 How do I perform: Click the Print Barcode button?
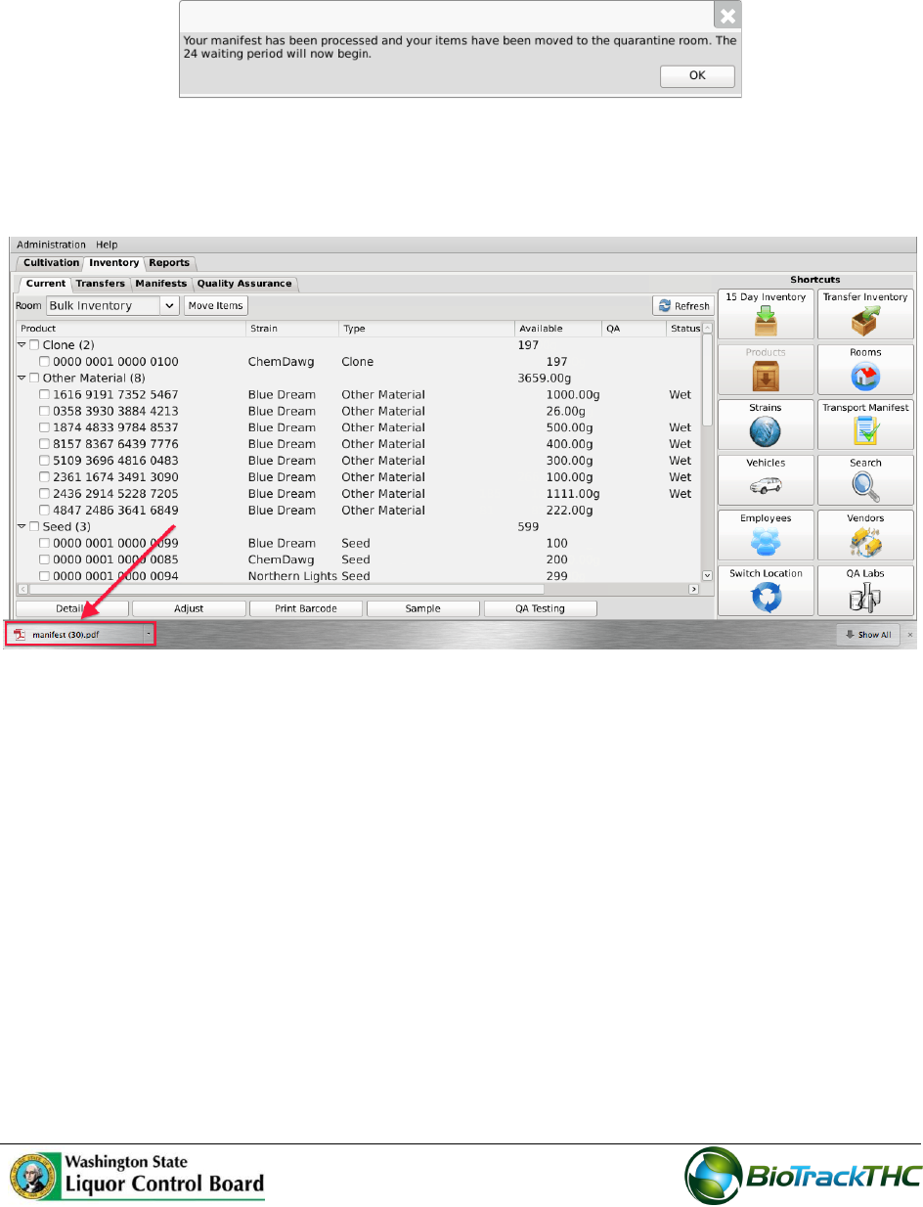pyautogui.click(x=306, y=608)
